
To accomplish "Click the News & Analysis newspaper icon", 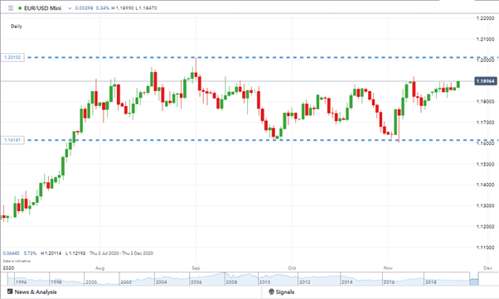I will pos(10,292).
